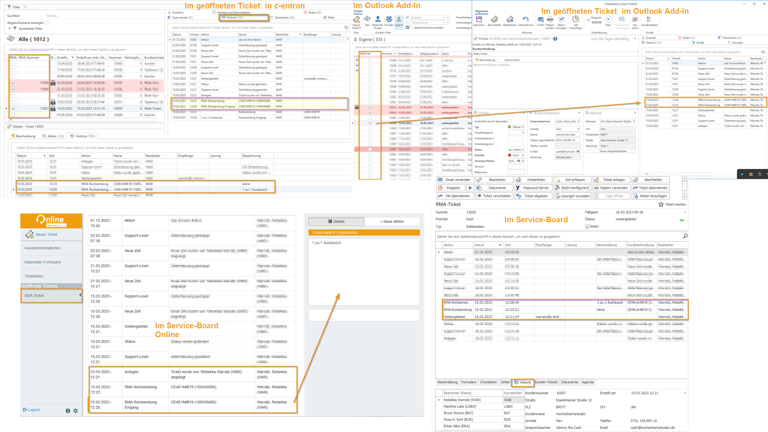Click the Eigene customer filter icon
The image size is (768, 432).
[x=399, y=19]
